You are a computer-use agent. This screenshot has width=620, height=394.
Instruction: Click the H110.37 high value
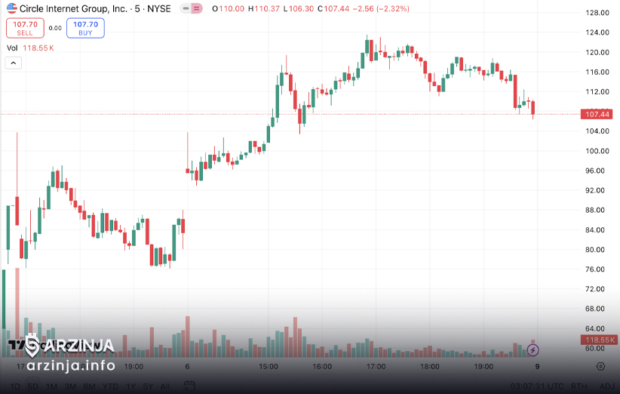click(264, 8)
